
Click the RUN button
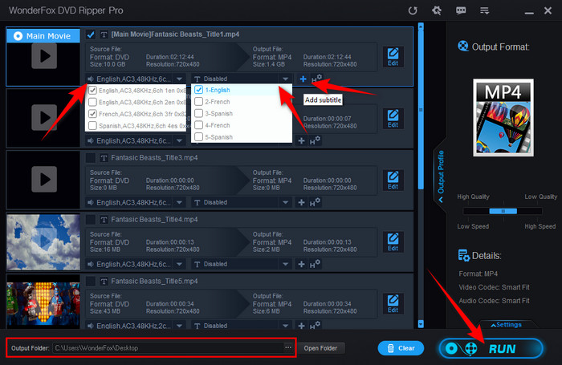coord(491,348)
